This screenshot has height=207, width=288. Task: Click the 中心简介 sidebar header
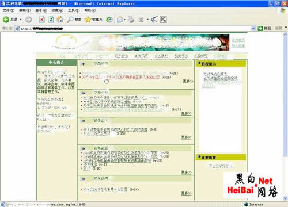56,62
